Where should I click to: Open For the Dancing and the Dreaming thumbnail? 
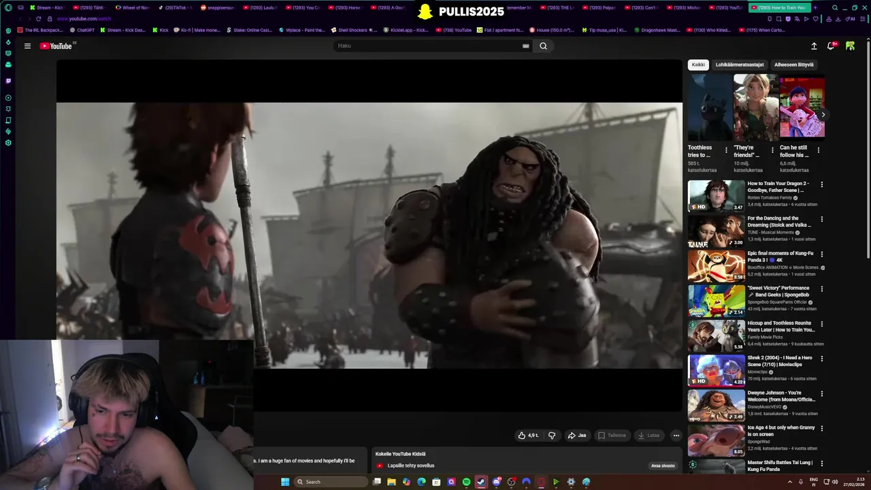[x=717, y=231]
